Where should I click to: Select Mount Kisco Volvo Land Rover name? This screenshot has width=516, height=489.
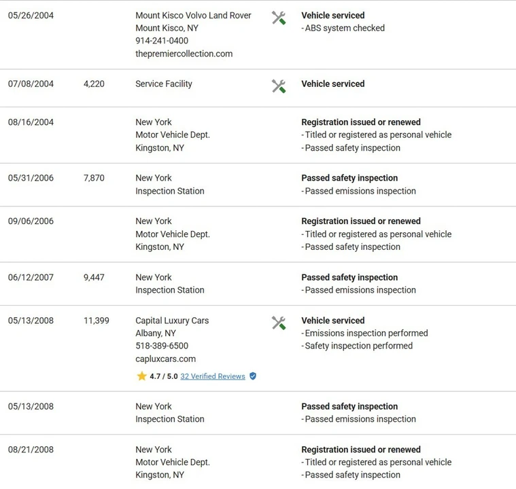pyautogui.click(x=193, y=16)
